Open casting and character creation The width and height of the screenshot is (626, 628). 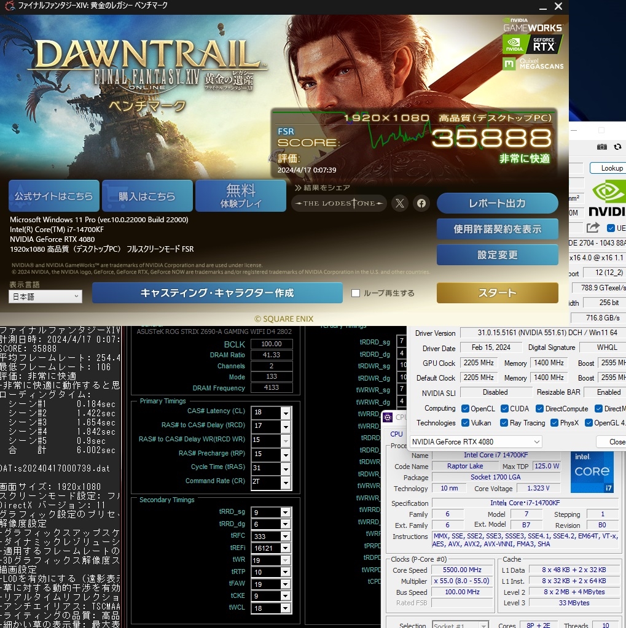[217, 293]
